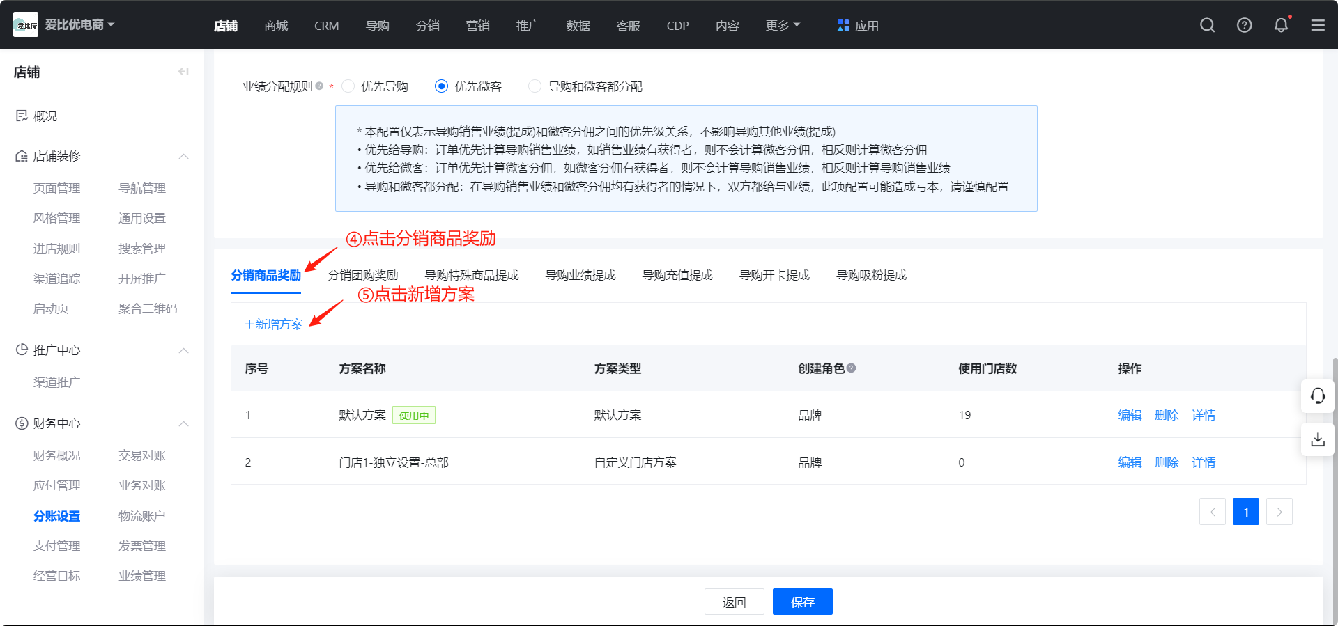Click 删除 for 门店1-独立设置-总部 row
The height and width of the screenshot is (626, 1338).
point(1167,462)
